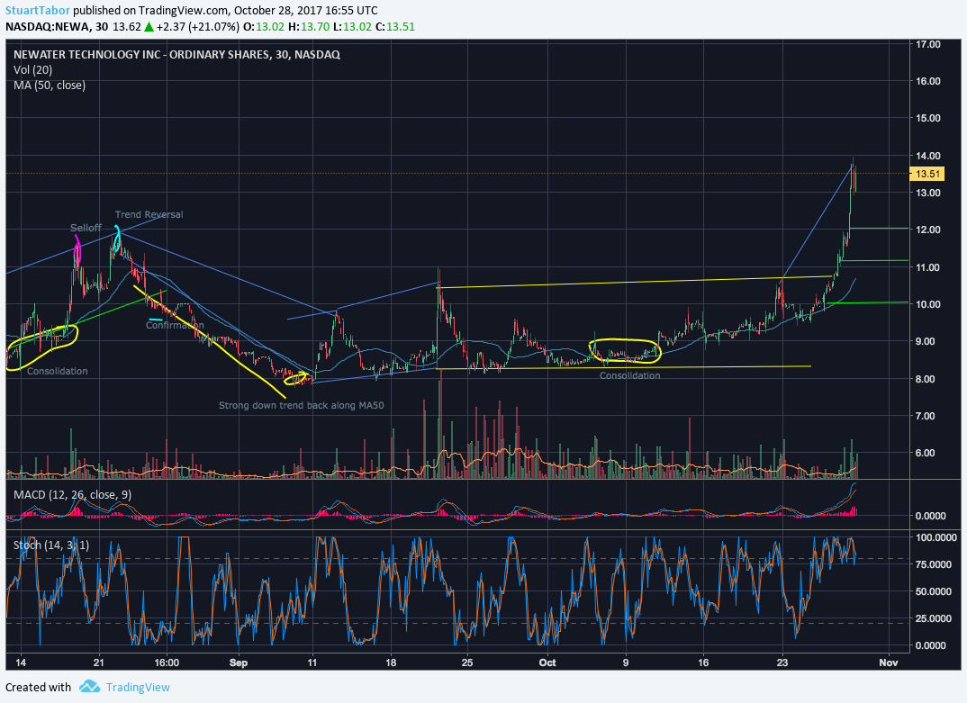
Task: Click the 12.00 price axis label
Action: pos(928,230)
